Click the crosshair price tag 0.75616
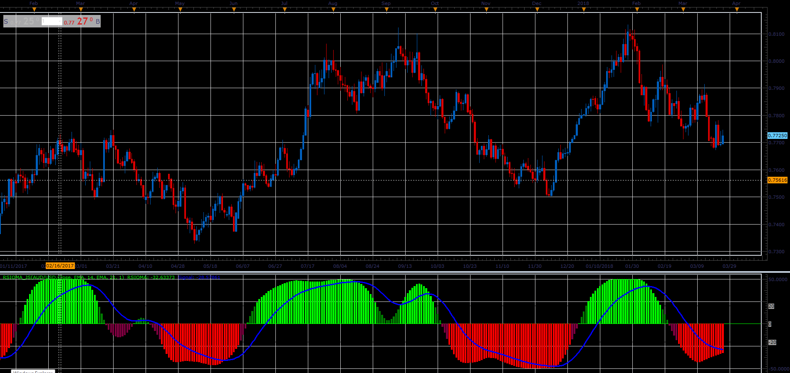The width and height of the screenshot is (790, 373). 777,180
